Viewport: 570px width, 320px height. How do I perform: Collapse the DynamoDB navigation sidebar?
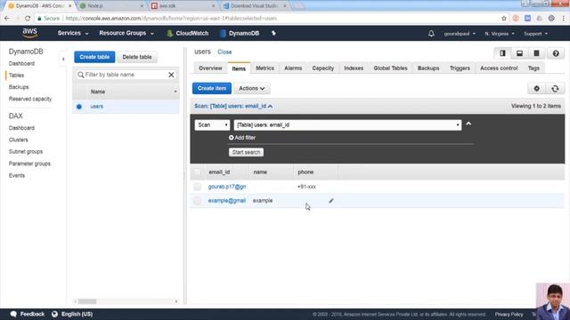pyautogui.click(x=63, y=59)
